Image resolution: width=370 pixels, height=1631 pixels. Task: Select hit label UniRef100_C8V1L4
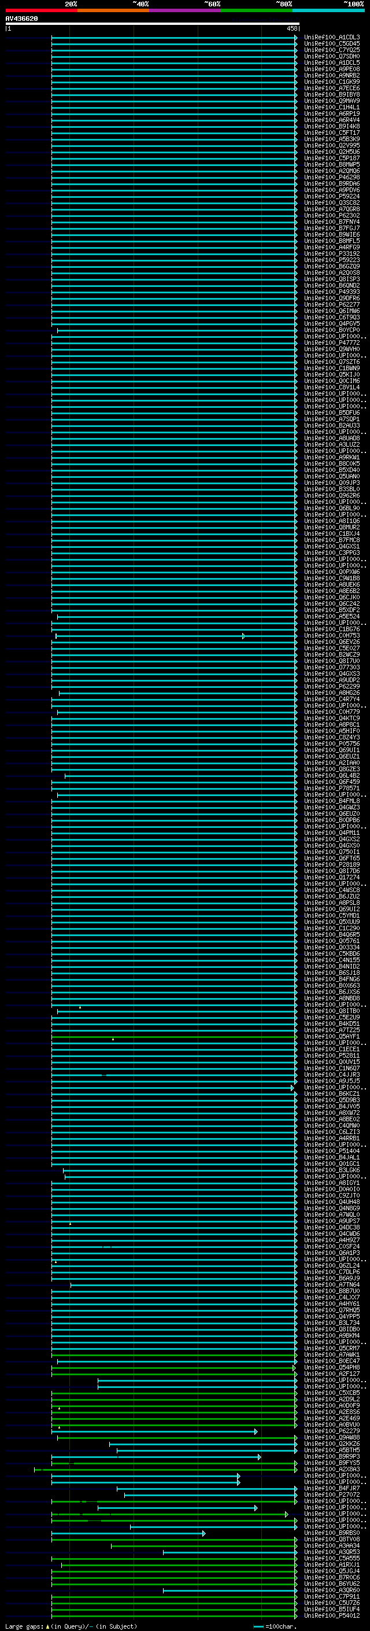coord(332,388)
